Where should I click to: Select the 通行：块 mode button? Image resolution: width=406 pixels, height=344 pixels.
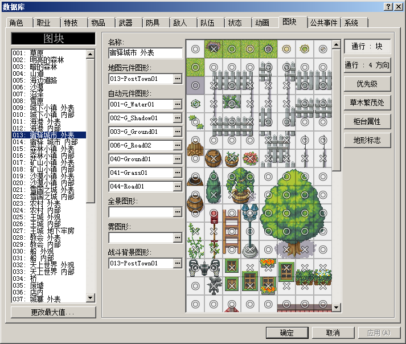click(367, 46)
